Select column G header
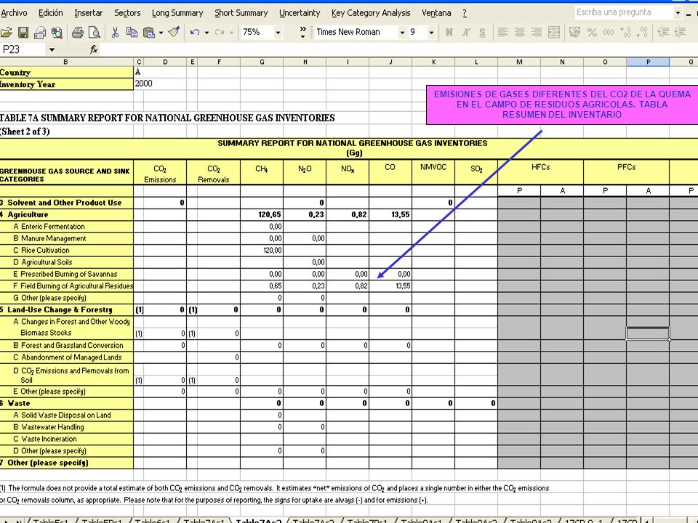This screenshot has height=523, width=698. click(262, 62)
